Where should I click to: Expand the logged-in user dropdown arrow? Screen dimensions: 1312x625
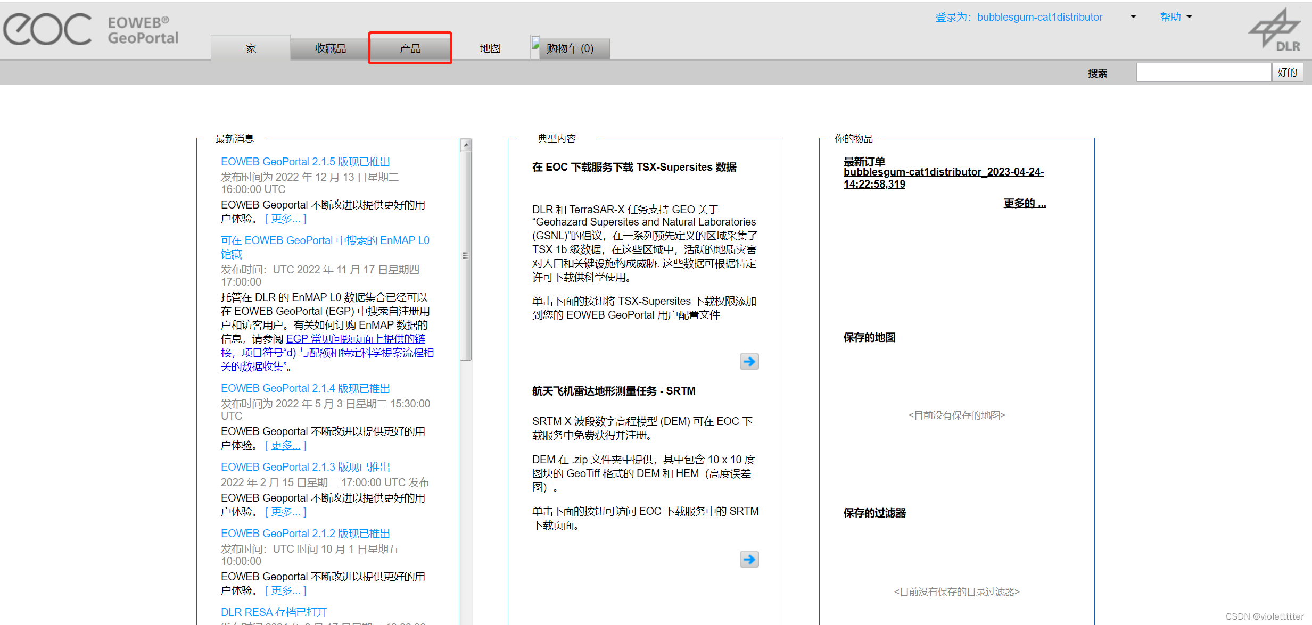pyautogui.click(x=1133, y=17)
